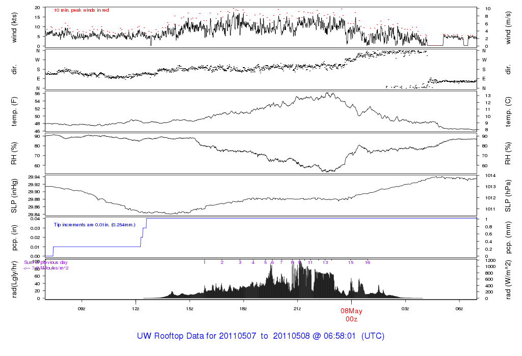Select the '0.04' precipitation tick value

(x=35, y=219)
